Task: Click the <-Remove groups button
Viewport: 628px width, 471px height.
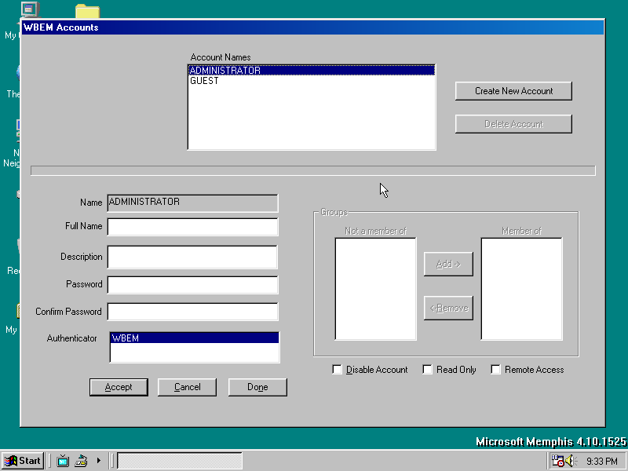Action: pyautogui.click(x=448, y=308)
